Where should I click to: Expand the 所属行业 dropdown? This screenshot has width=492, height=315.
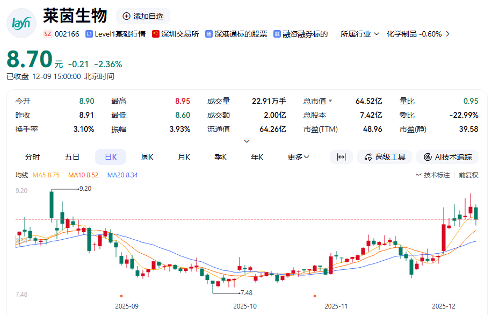[360, 34]
